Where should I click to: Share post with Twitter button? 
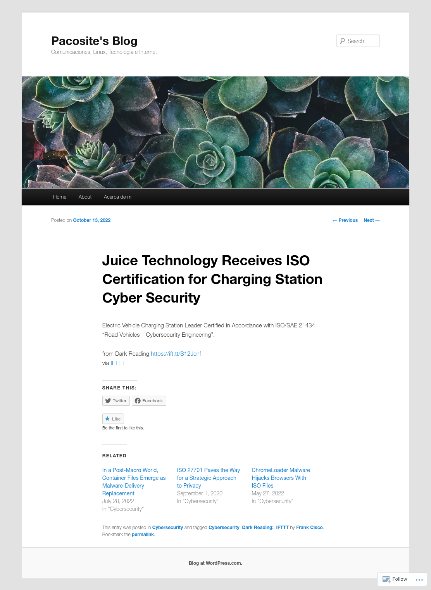click(116, 401)
